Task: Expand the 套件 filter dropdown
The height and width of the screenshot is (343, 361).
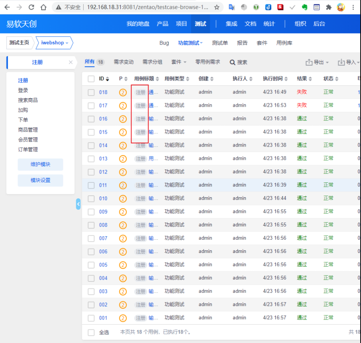Action: [x=179, y=62]
